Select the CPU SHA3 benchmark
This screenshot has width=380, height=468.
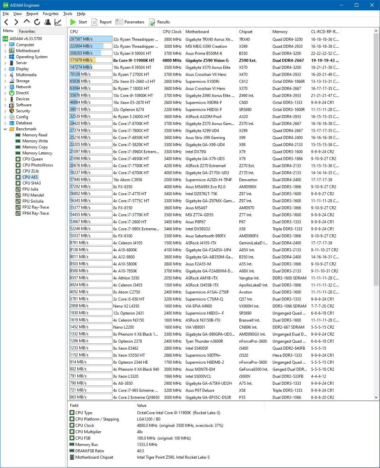pos(31,183)
